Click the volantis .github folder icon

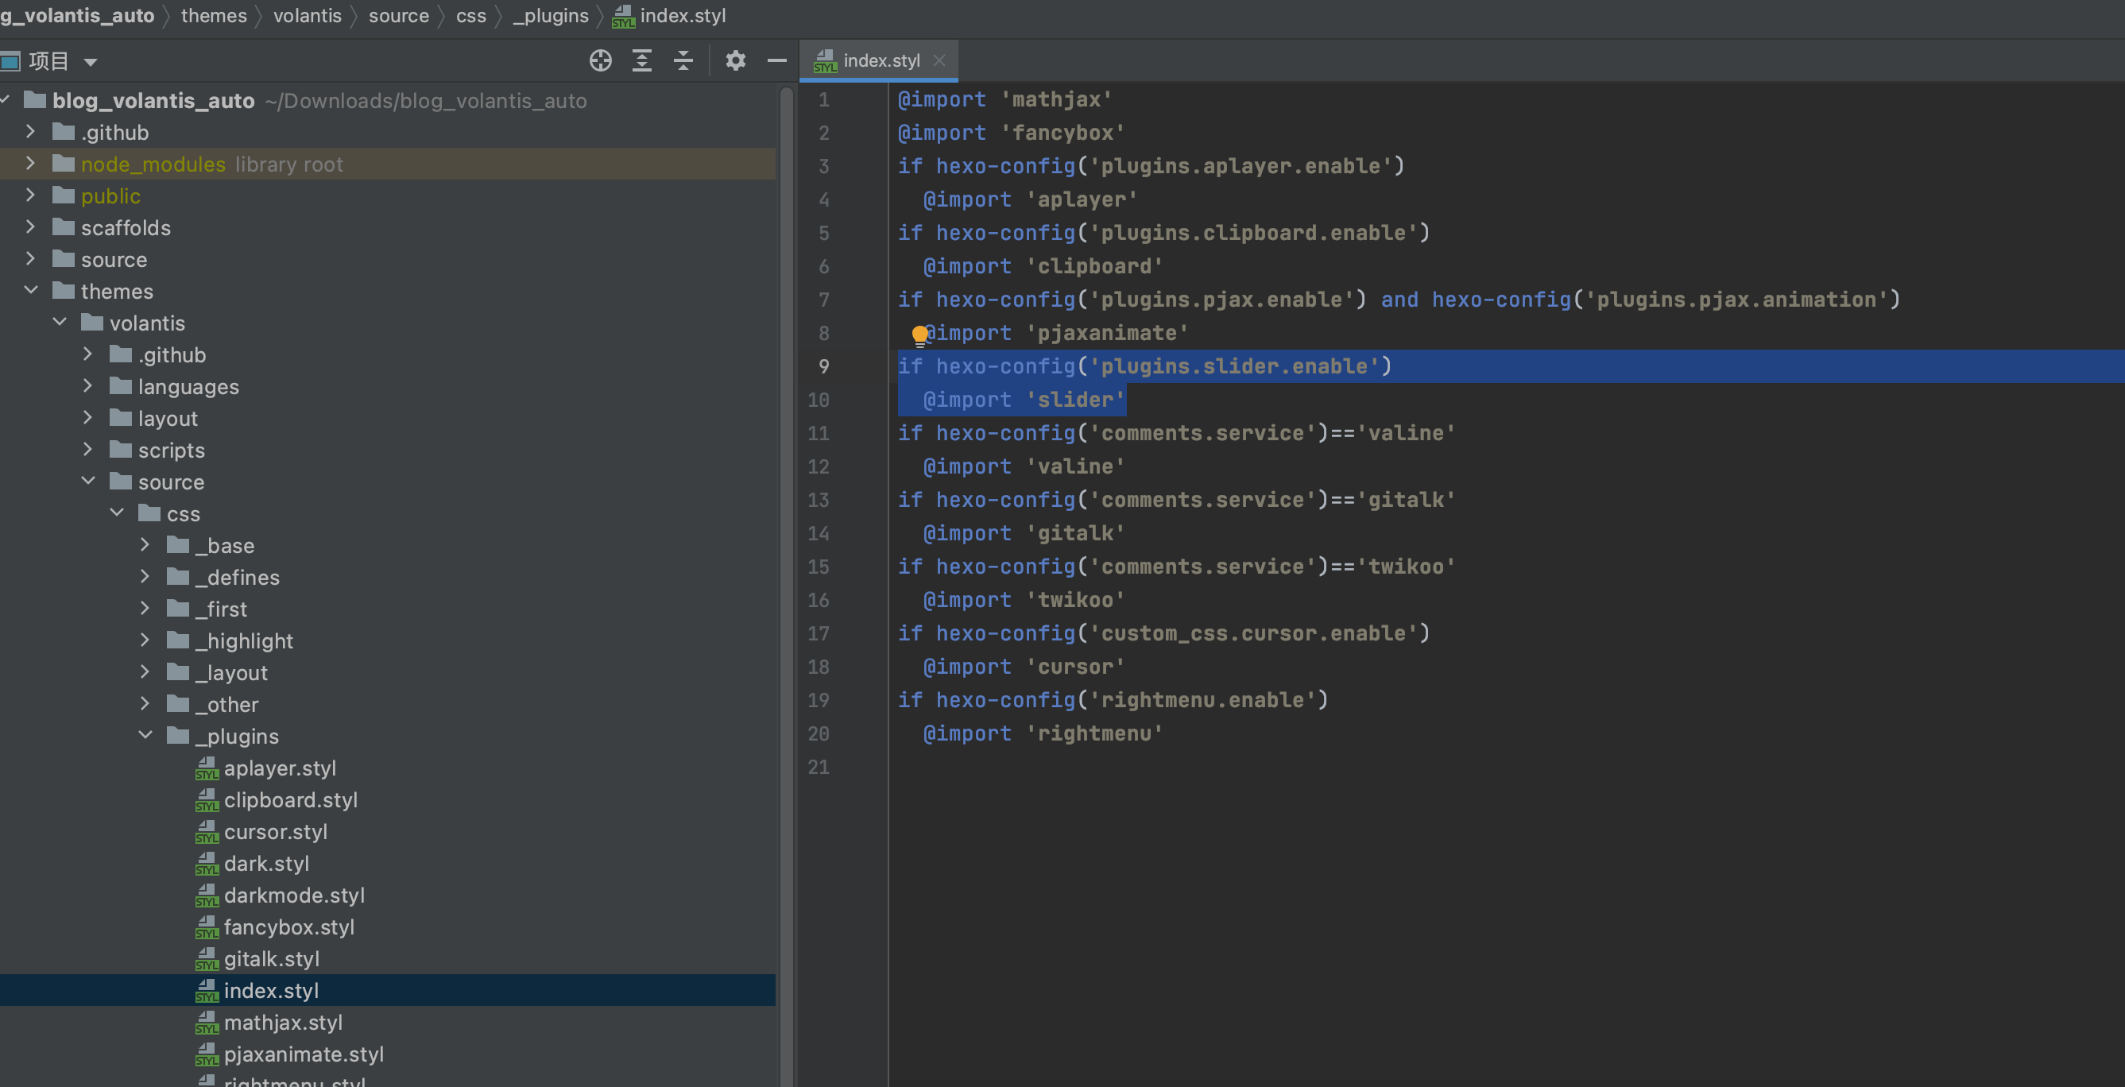pyautogui.click(x=122, y=354)
